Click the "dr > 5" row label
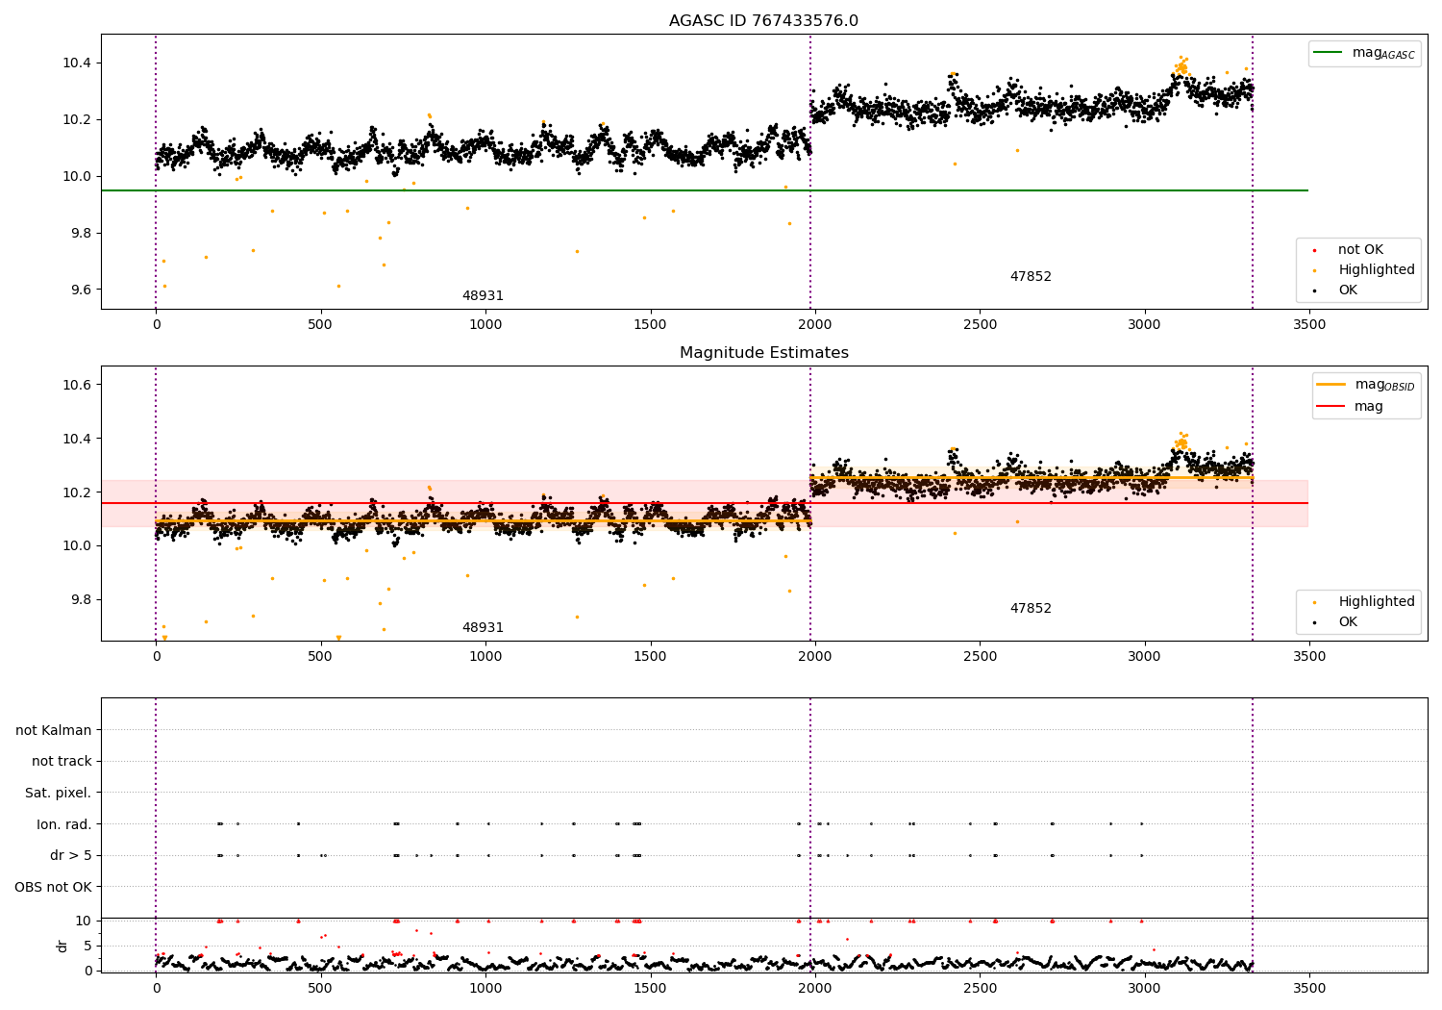The height and width of the screenshot is (1010, 1442). (x=71, y=856)
